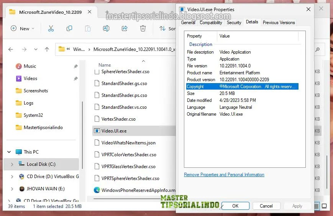Open the Sort menu in Explorer toolbar

[x=167, y=28]
